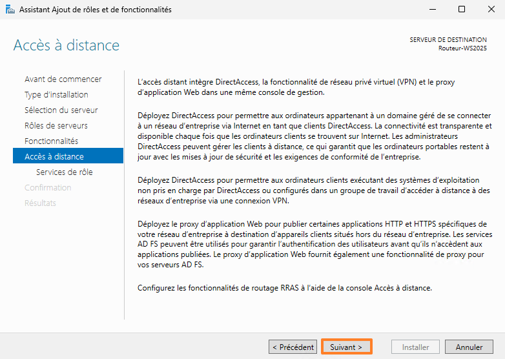This screenshot has width=505, height=359.
Task: Click the greyed-out Confirmation step
Action: coord(47,188)
